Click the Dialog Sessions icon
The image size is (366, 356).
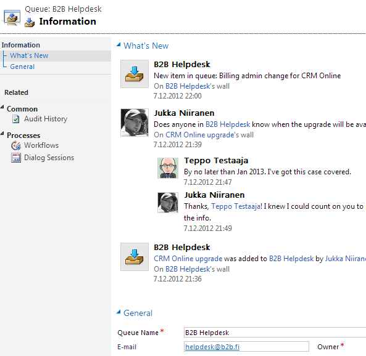pyautogui.click(x=16, y=158)
